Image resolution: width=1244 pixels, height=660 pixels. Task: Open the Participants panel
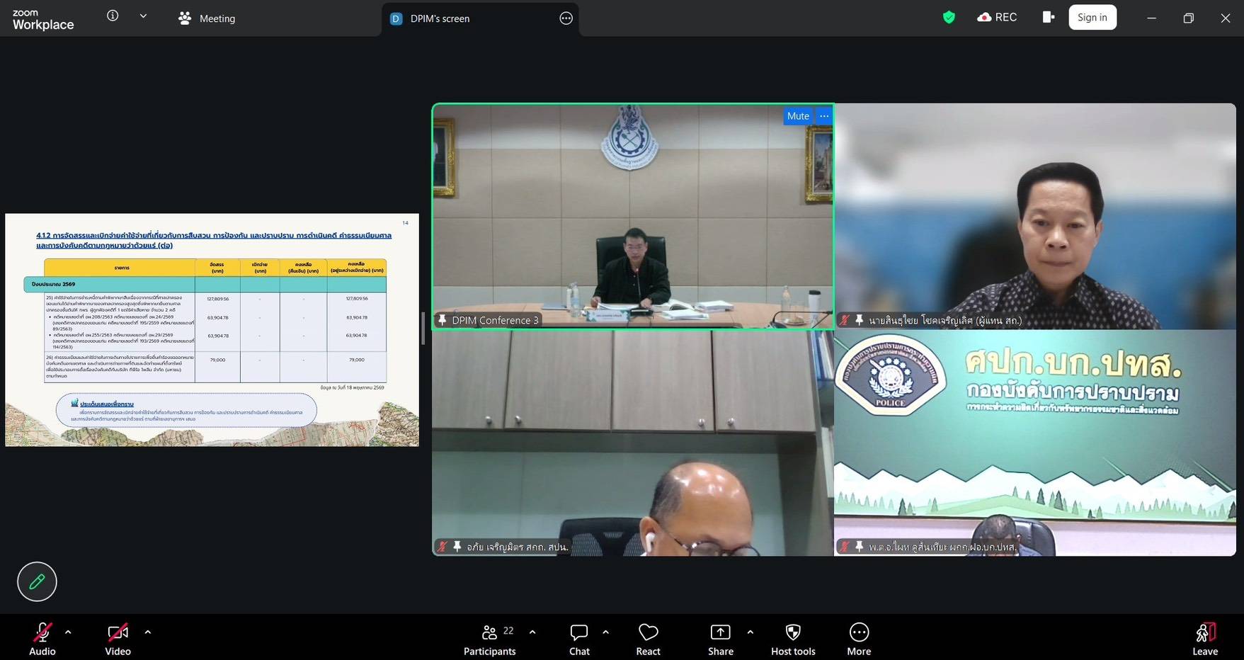(489, 639)
